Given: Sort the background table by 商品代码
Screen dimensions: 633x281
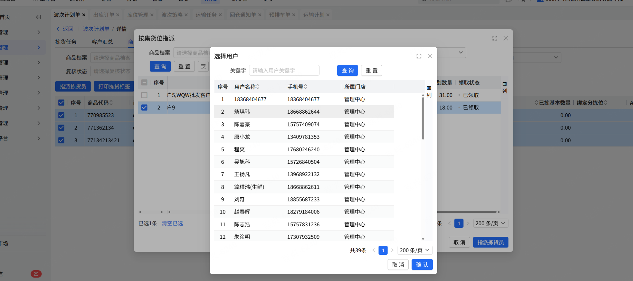Looking at the screenshot, I should 111,103.
